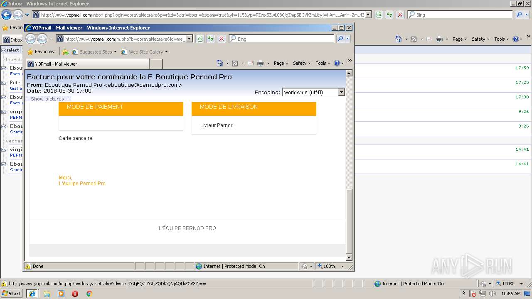This screenshot has width=532, height=299.
Task: Click Inbox window Compatibility View icon
Action: pyautogui.click(x=379, y=15)
